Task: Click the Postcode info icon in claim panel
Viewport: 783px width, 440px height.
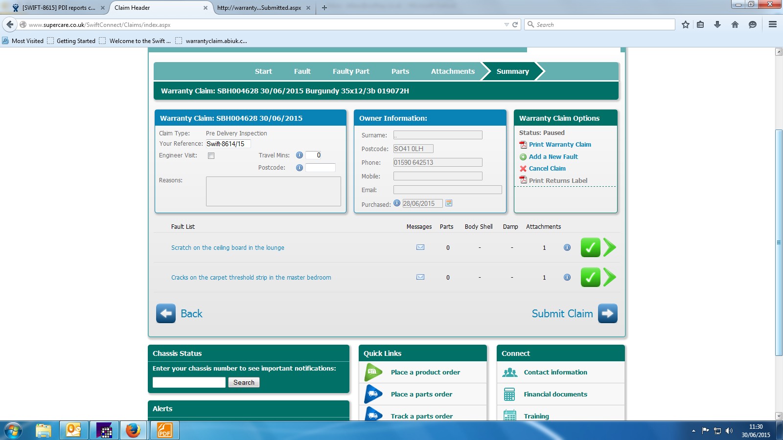Action: (x=299, y=168)
